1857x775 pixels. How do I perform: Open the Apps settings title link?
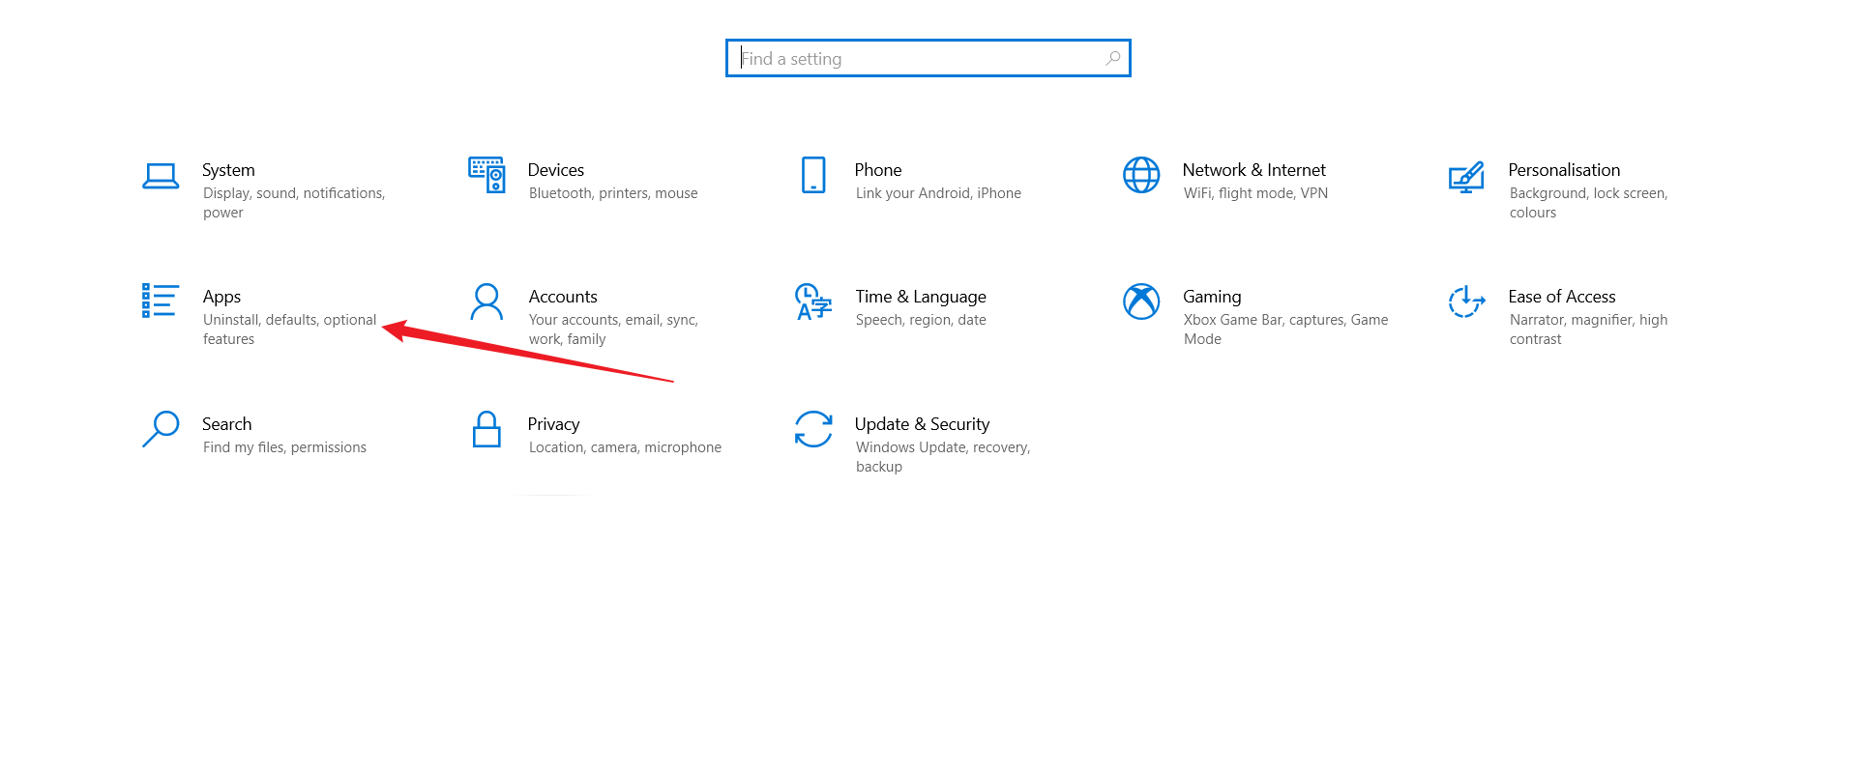coord(221,297)
